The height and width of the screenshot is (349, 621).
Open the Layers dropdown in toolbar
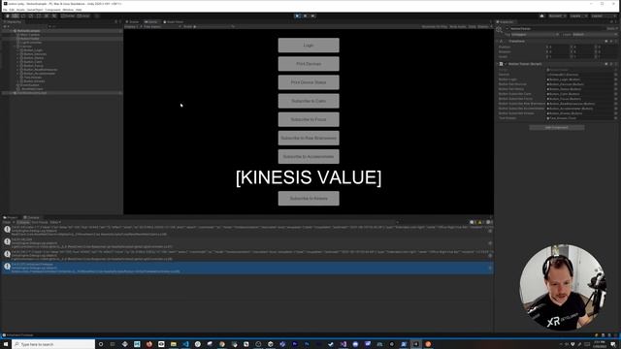tap(578, 16)
